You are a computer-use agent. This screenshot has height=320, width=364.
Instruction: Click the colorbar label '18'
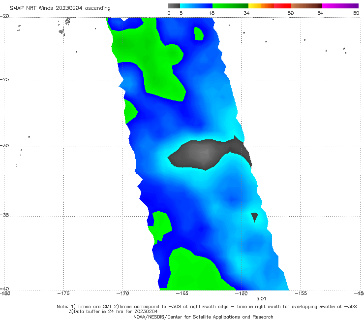tap(212, 13)
